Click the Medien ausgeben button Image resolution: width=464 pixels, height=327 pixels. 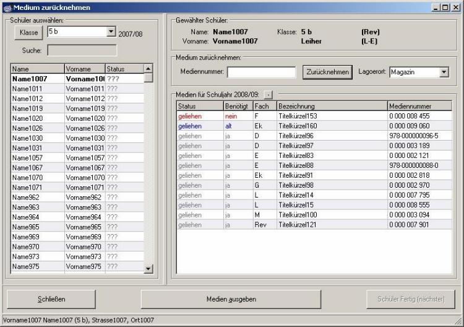click(231, 299)
